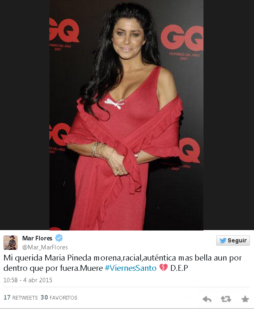Open the #ViernesSanto hashtag link
Viewport: 254px width, 309px height.
pyautogui.click(x=130, y=268)
